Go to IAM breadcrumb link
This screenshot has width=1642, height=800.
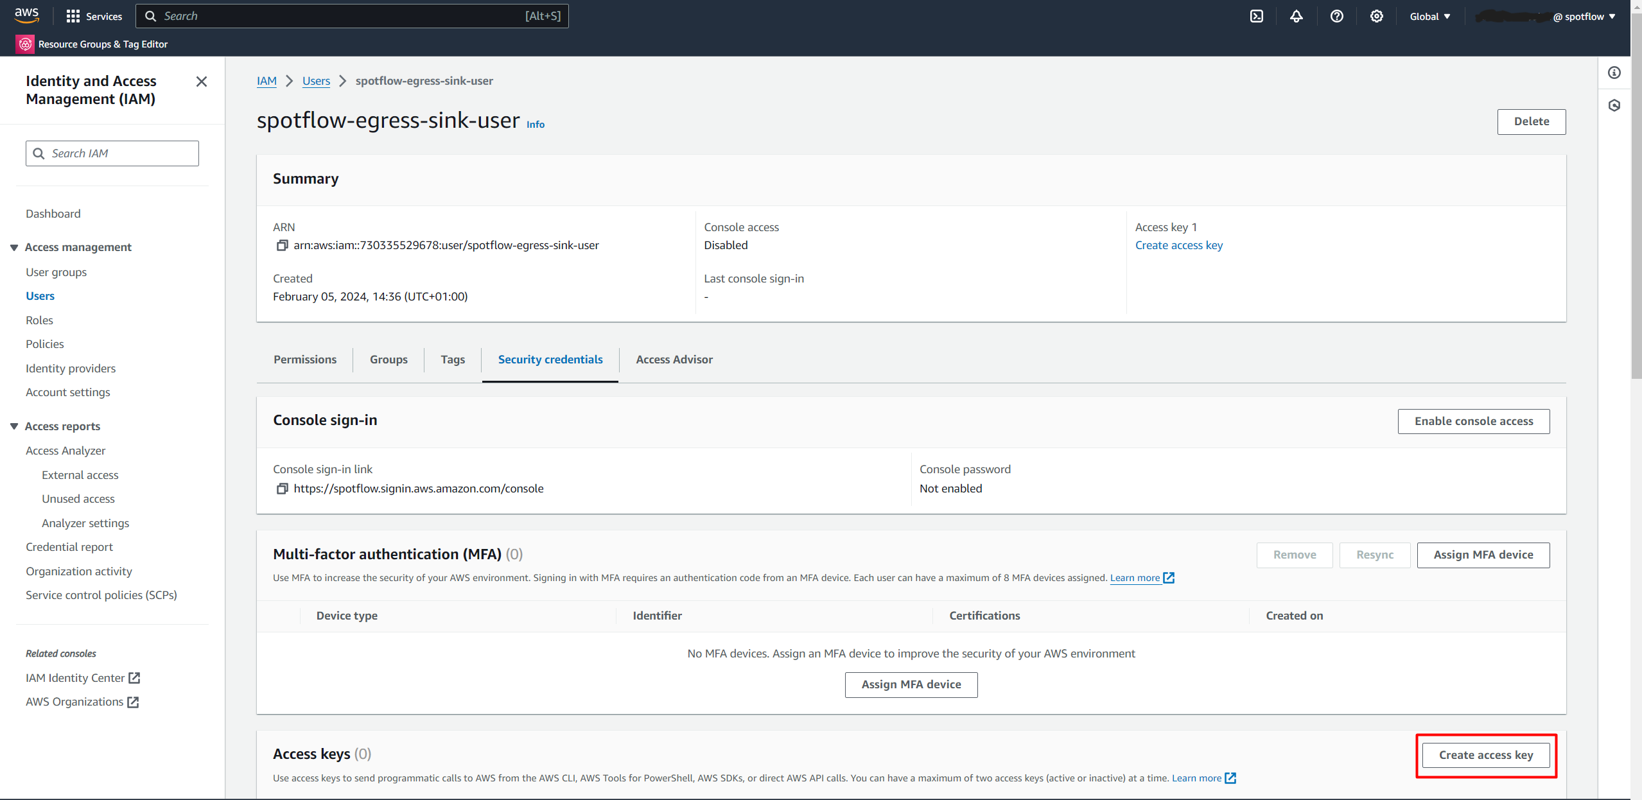point(266,81)
